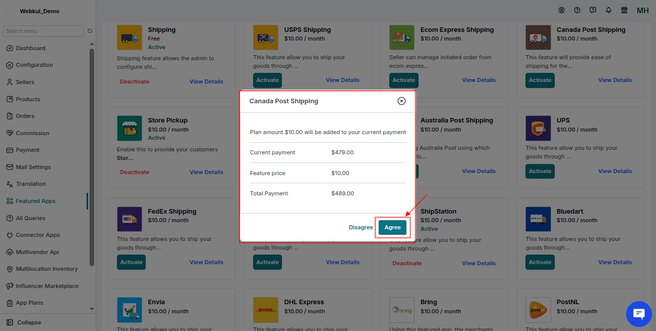Image resolution: width=656 pixels, height=331 pixels.
Task: Click the sidebar scroll down arrow
Action: coord(92,308)
